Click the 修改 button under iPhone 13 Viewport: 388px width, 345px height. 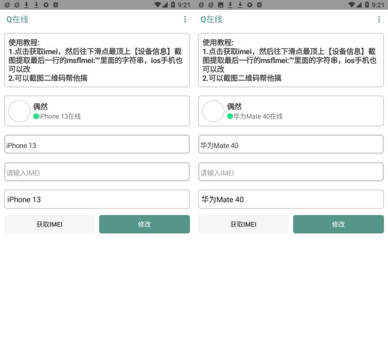pos(145,224)
